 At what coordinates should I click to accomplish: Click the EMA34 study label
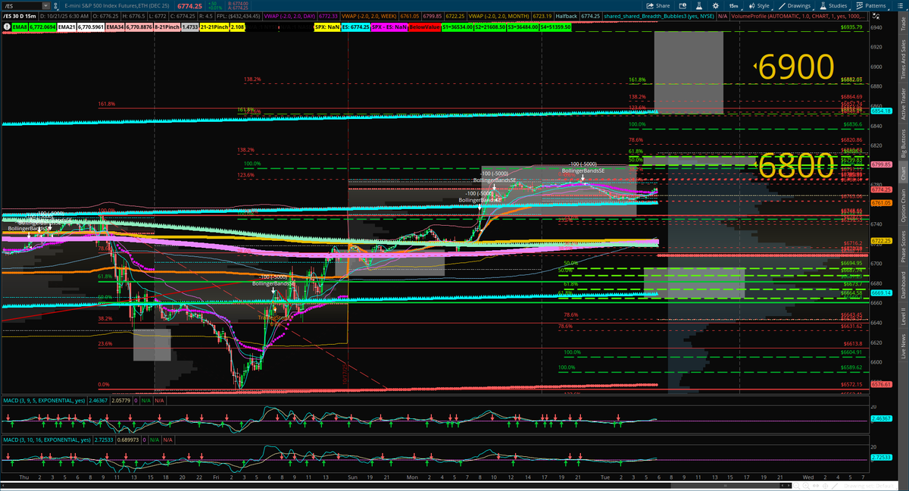(115, 27)
